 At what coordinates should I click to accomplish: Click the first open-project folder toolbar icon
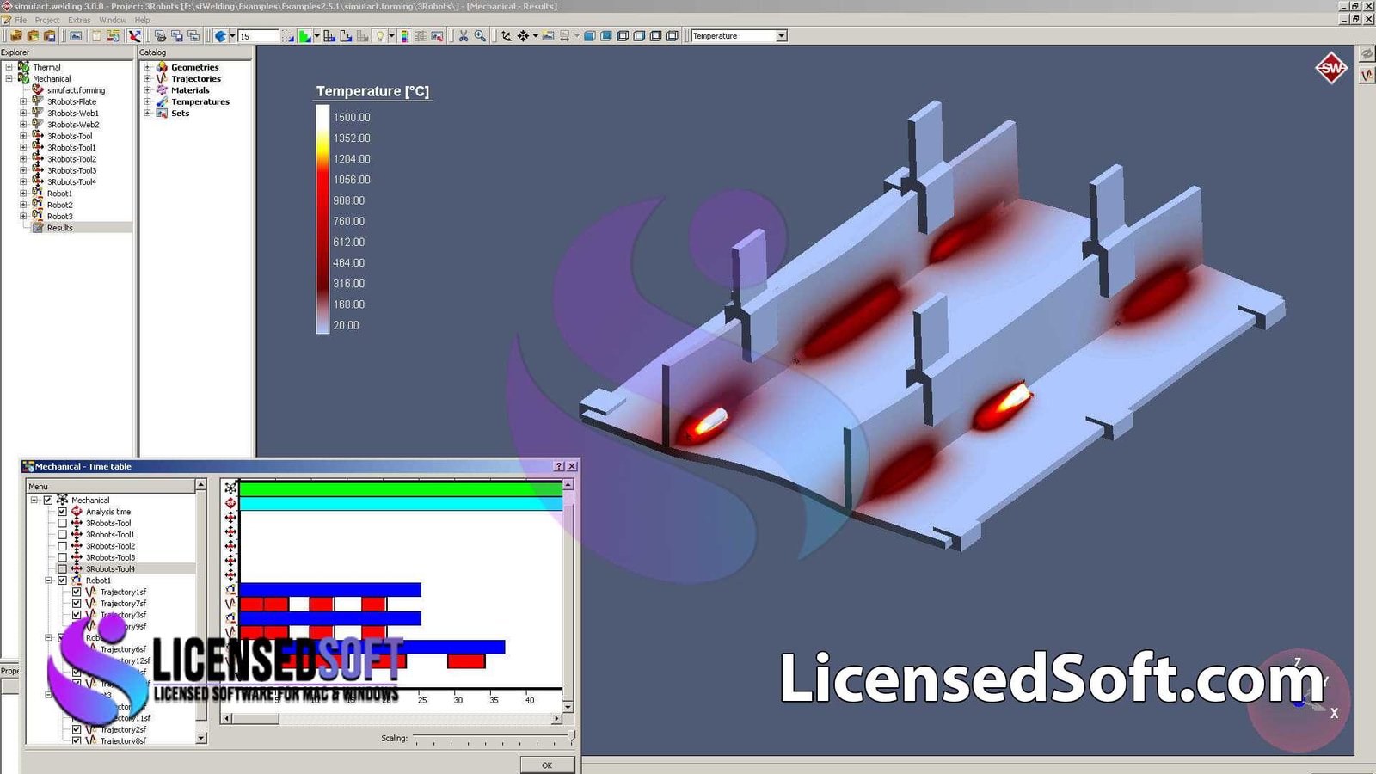pyautogui.click(x=15, y=36)
